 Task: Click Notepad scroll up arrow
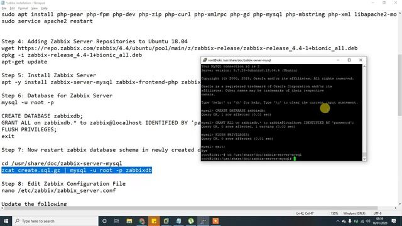(x=399, y=14)
